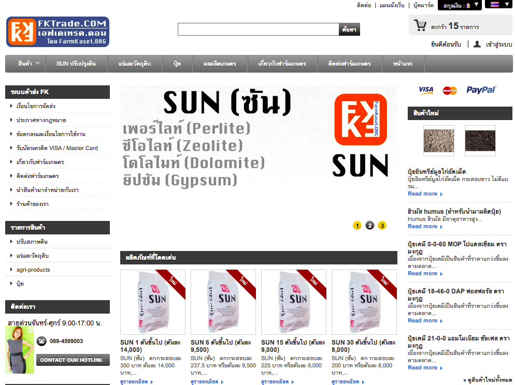Screen dimensions: 515x385
Task: Click บุ๊คมาร์ค bookmark link
Action: point(423,5)
